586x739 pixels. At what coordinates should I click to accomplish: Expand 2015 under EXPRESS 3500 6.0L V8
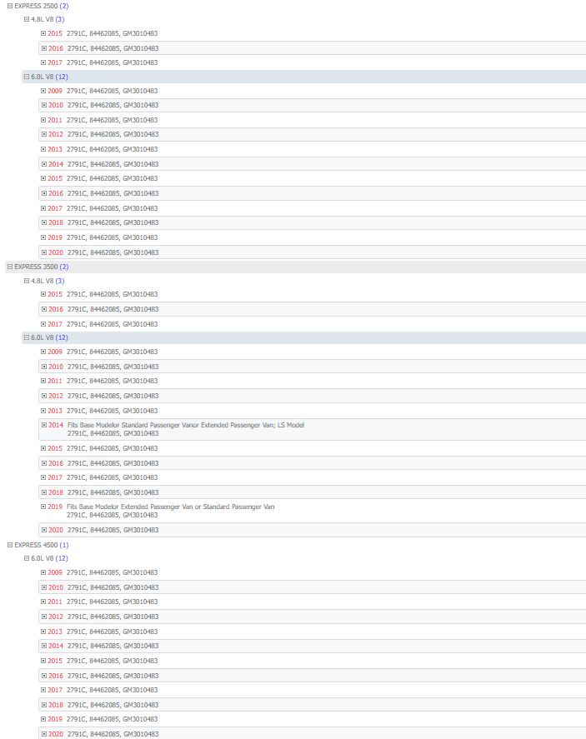click(x=43, y=449)
